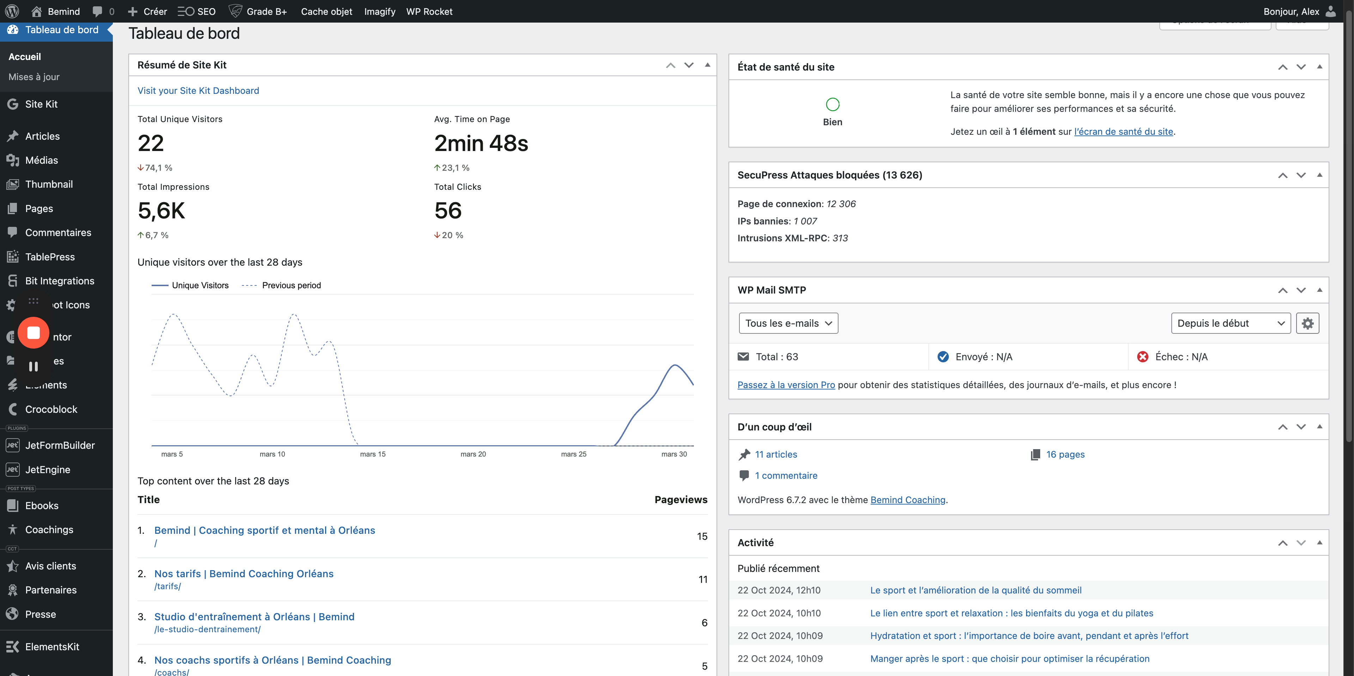Collapse the Résumé de Site Kit widget
This screenshot has height=676, width=1354.
pyautogui.click(x=707, y=65)
